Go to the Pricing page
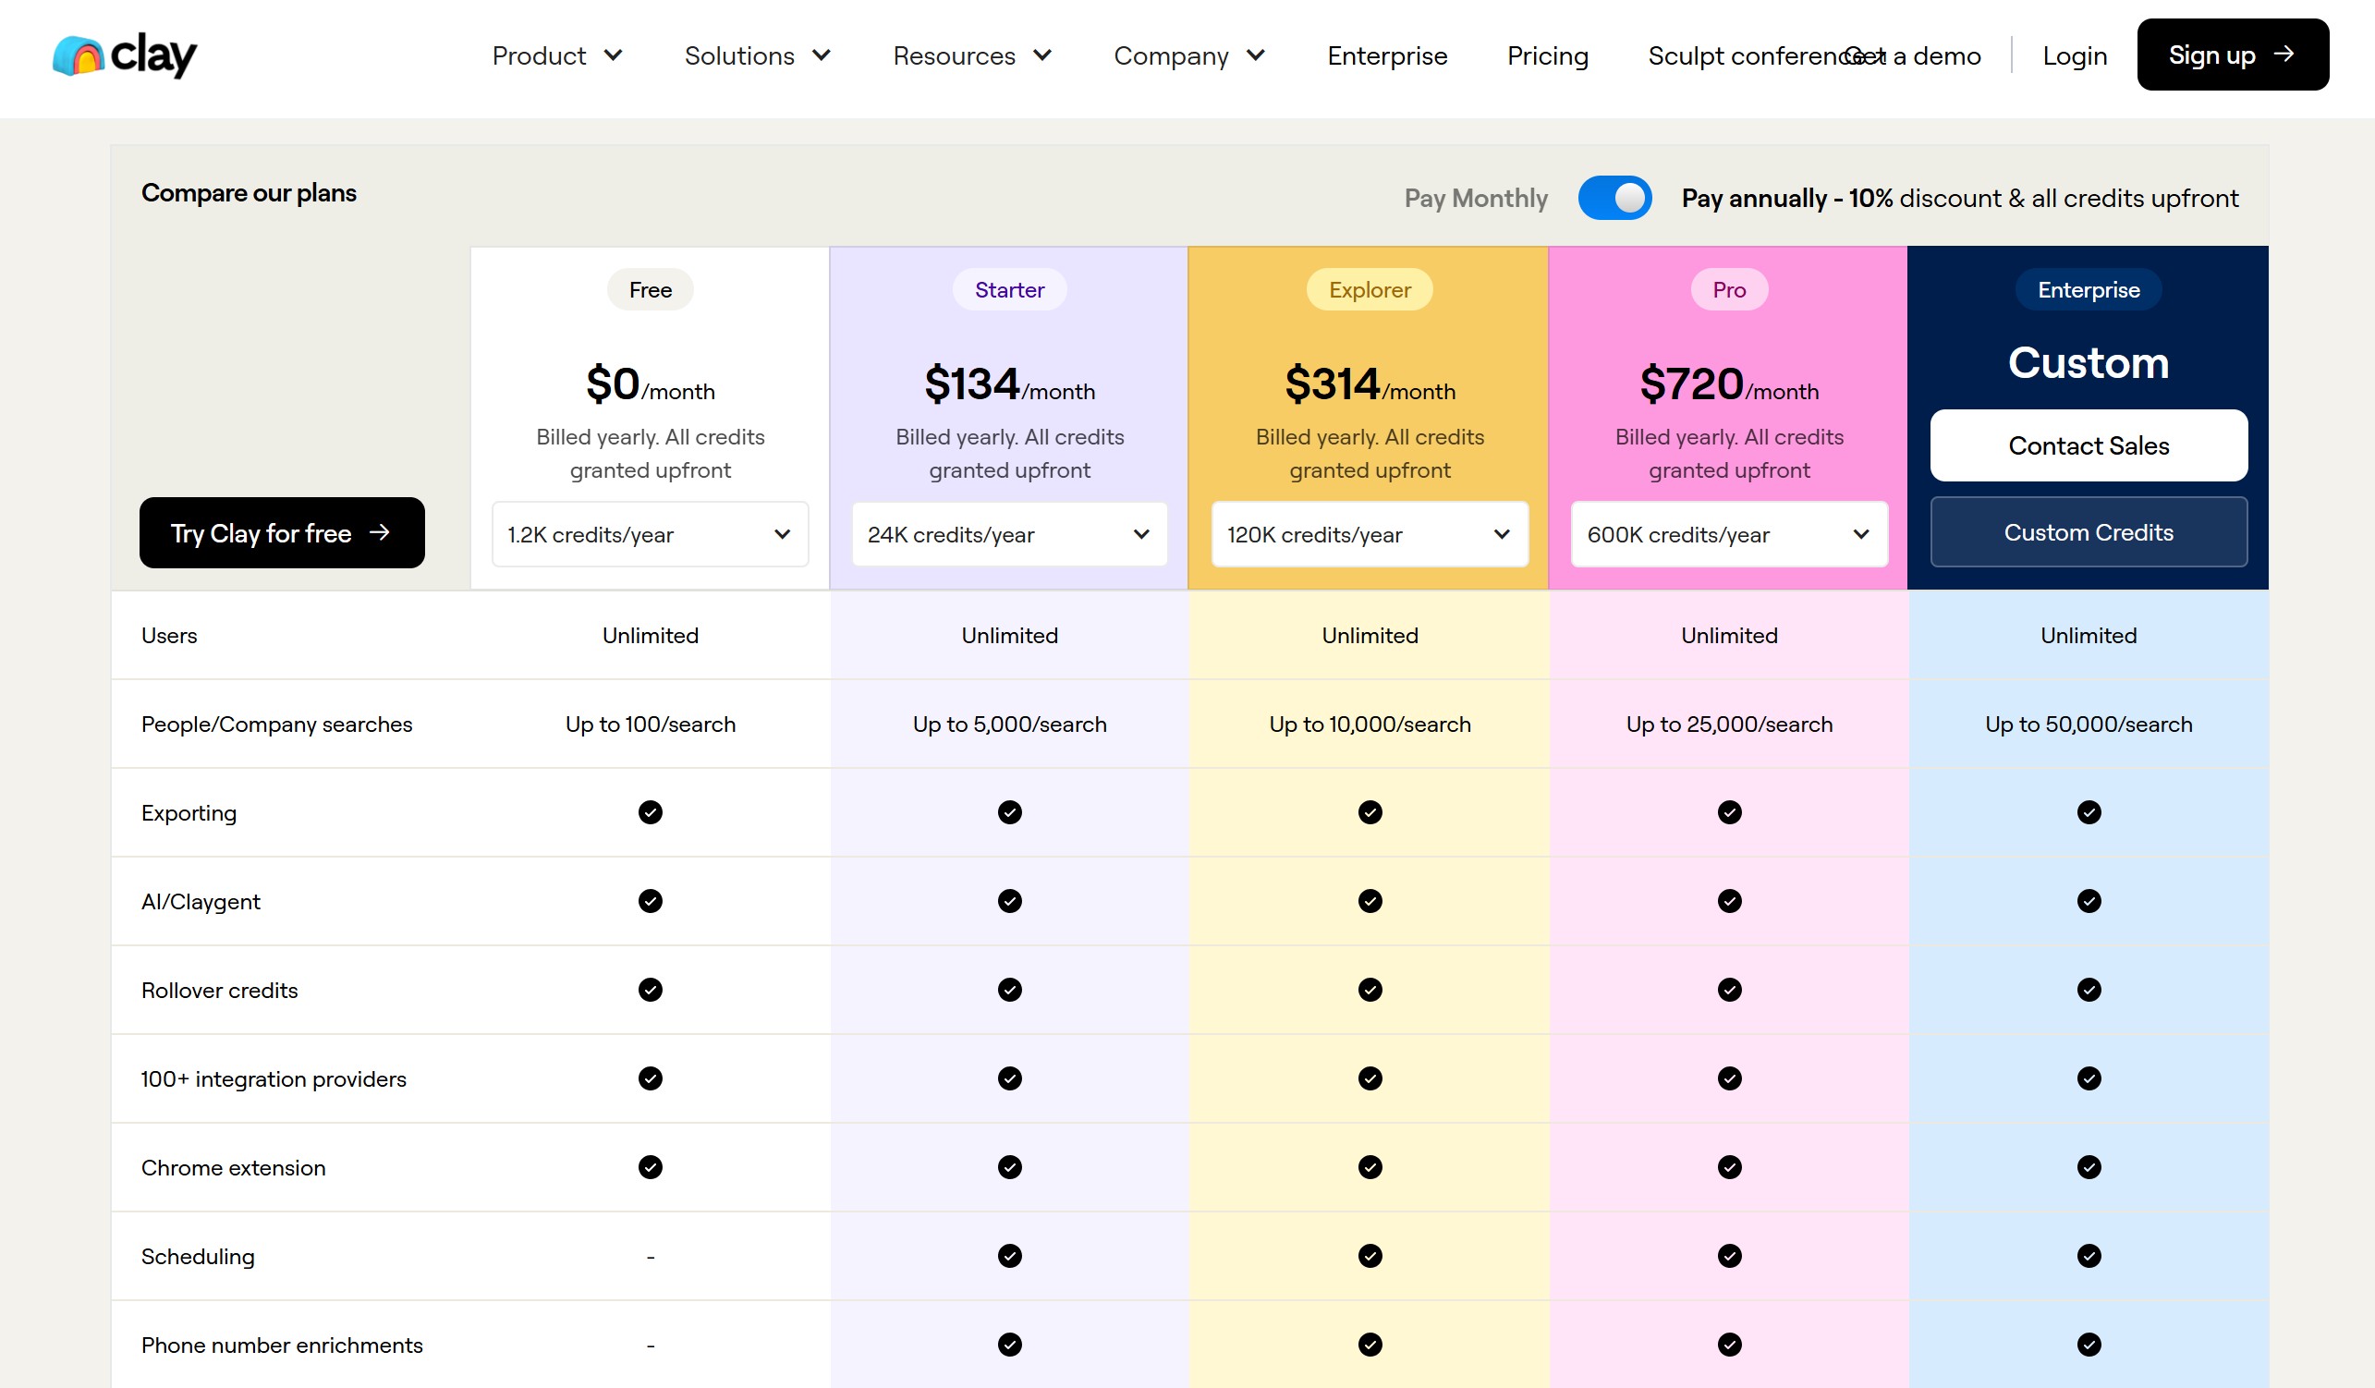Image resolution: width=2375 pixels, height=1388 pixels. (x=1548, y=55)
